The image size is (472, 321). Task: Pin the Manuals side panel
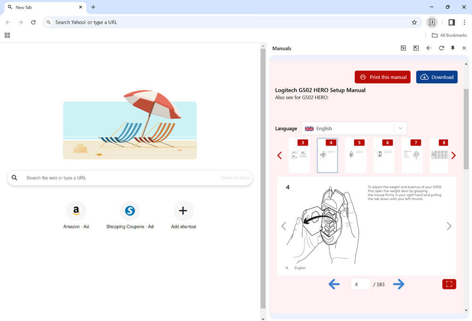point(453,48)
